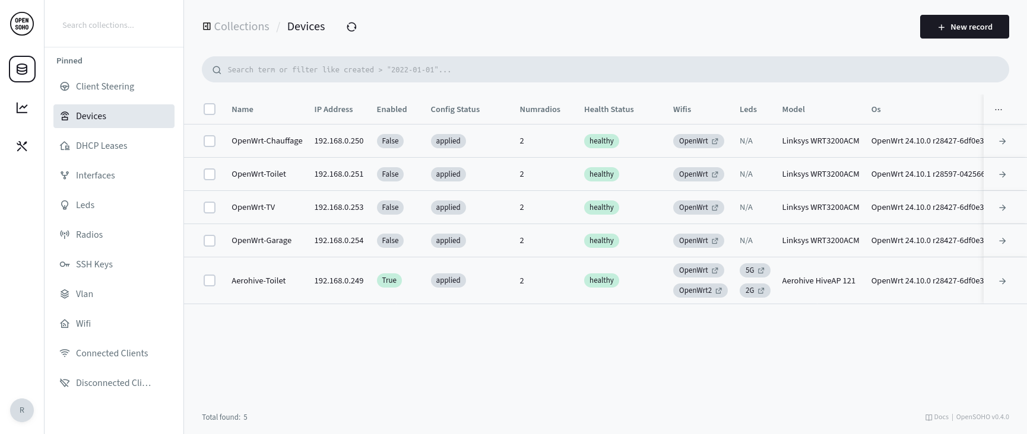Open the Docs link
Viewport: 1027px width, 434px height.
point(937,417)
